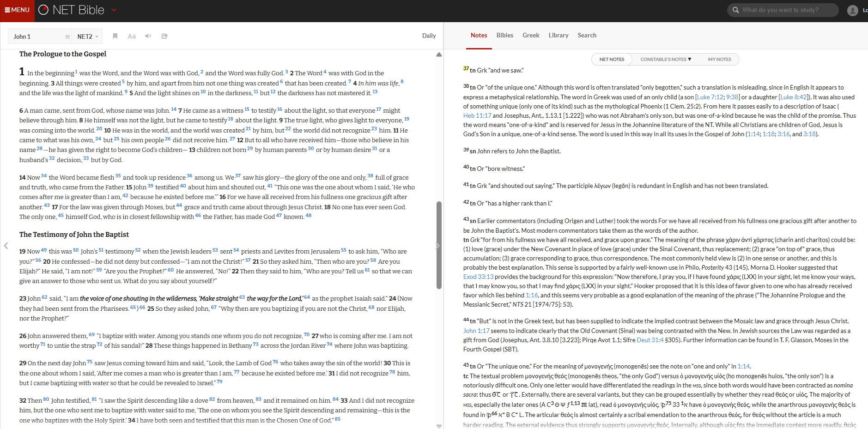Open the Luke 7:12 reference link
Viewport: 868px width, 429px height.
710,97
